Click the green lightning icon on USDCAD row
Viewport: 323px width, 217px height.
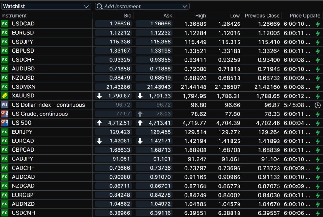click(x=318, y=24)
